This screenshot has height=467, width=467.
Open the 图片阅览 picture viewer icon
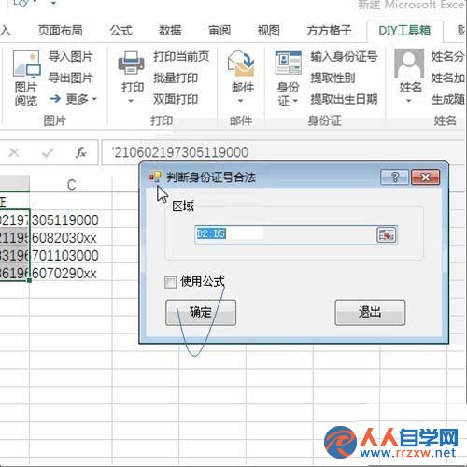[x=27, y=64]
